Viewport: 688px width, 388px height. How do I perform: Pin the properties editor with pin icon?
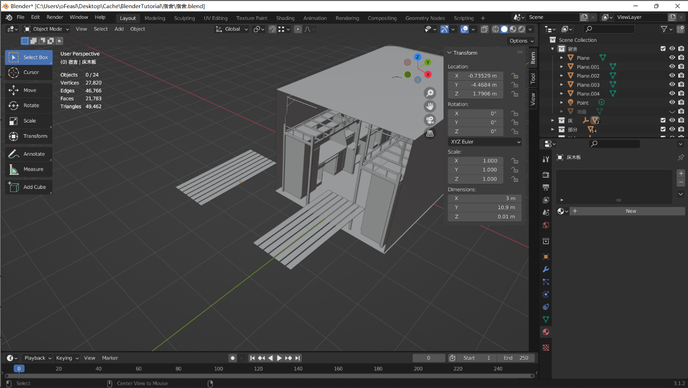(680, 157)
